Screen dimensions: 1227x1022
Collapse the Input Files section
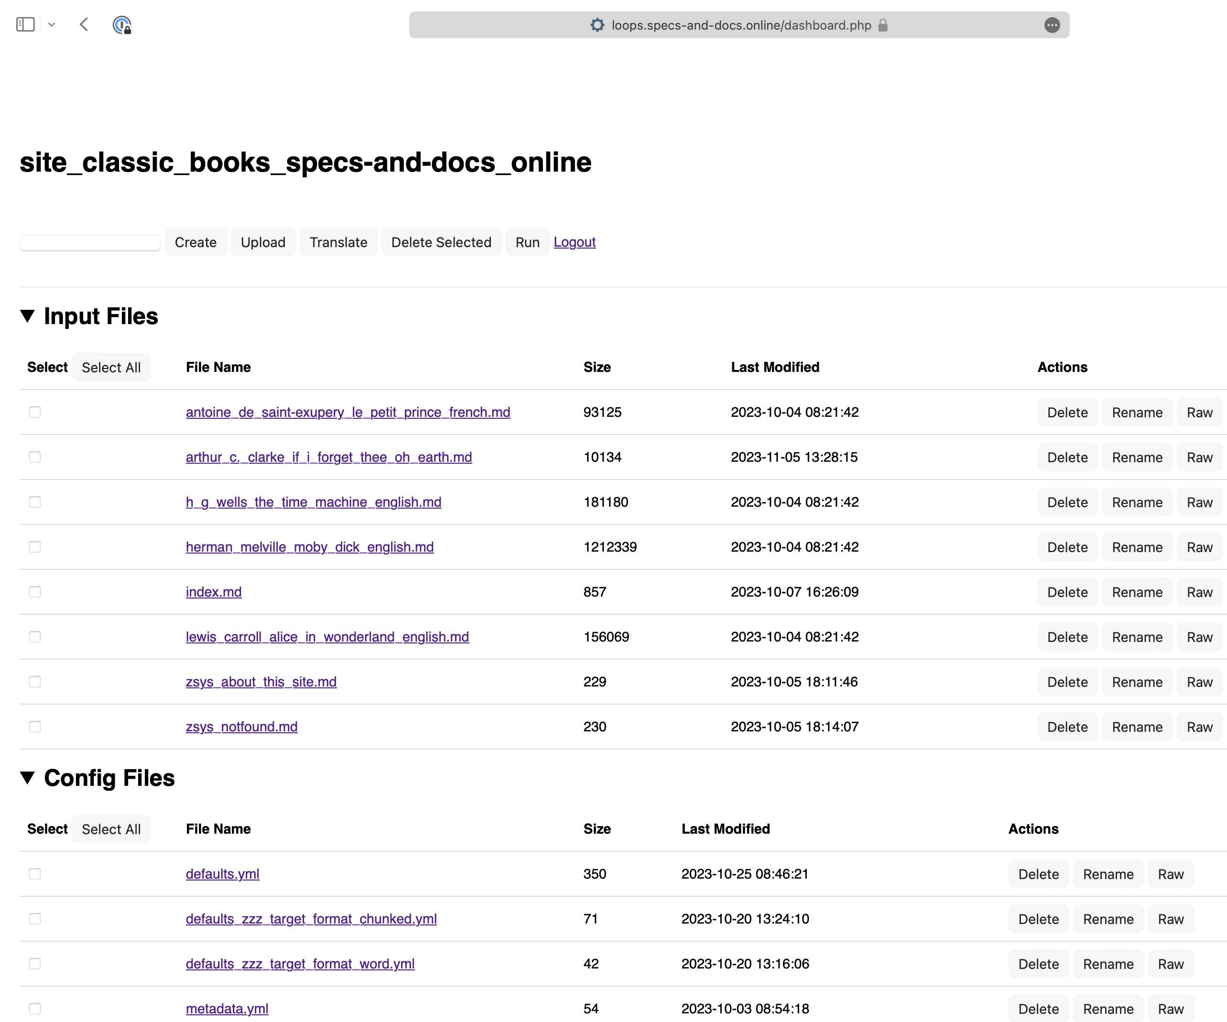tap(27, 316)
